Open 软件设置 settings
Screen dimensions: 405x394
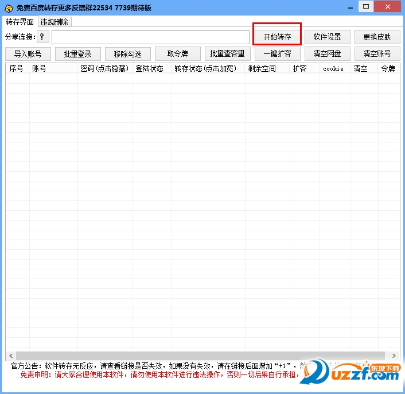pos(327,37)
